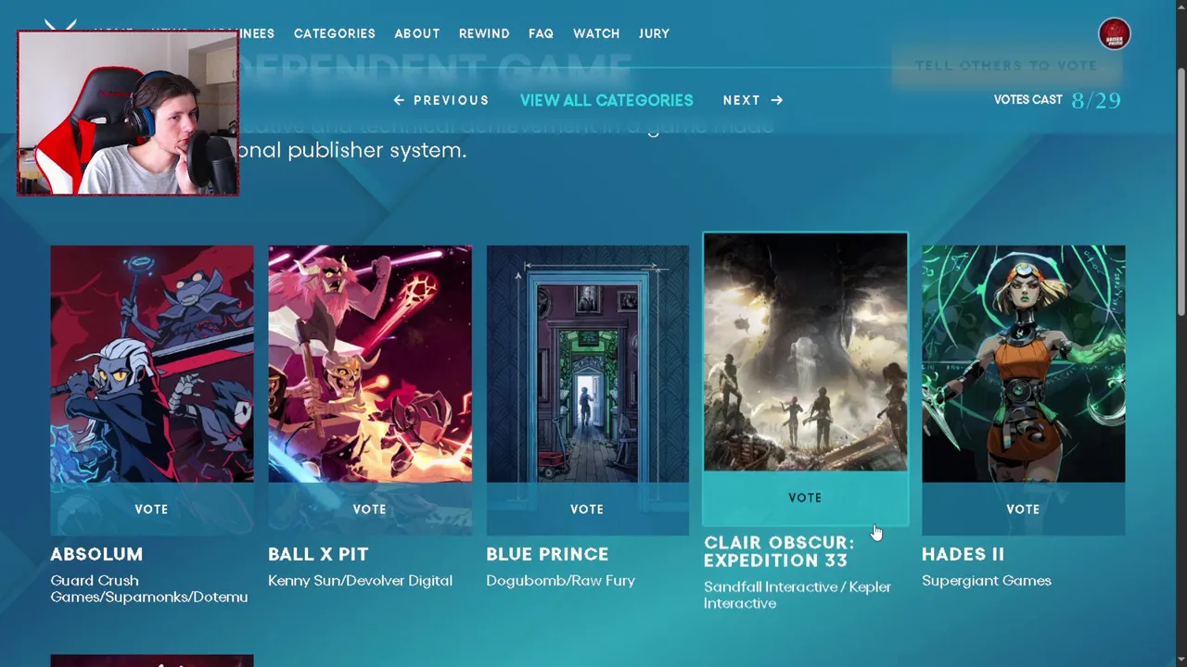
Task: Open the Categories menu item
Action: point(335,33)
